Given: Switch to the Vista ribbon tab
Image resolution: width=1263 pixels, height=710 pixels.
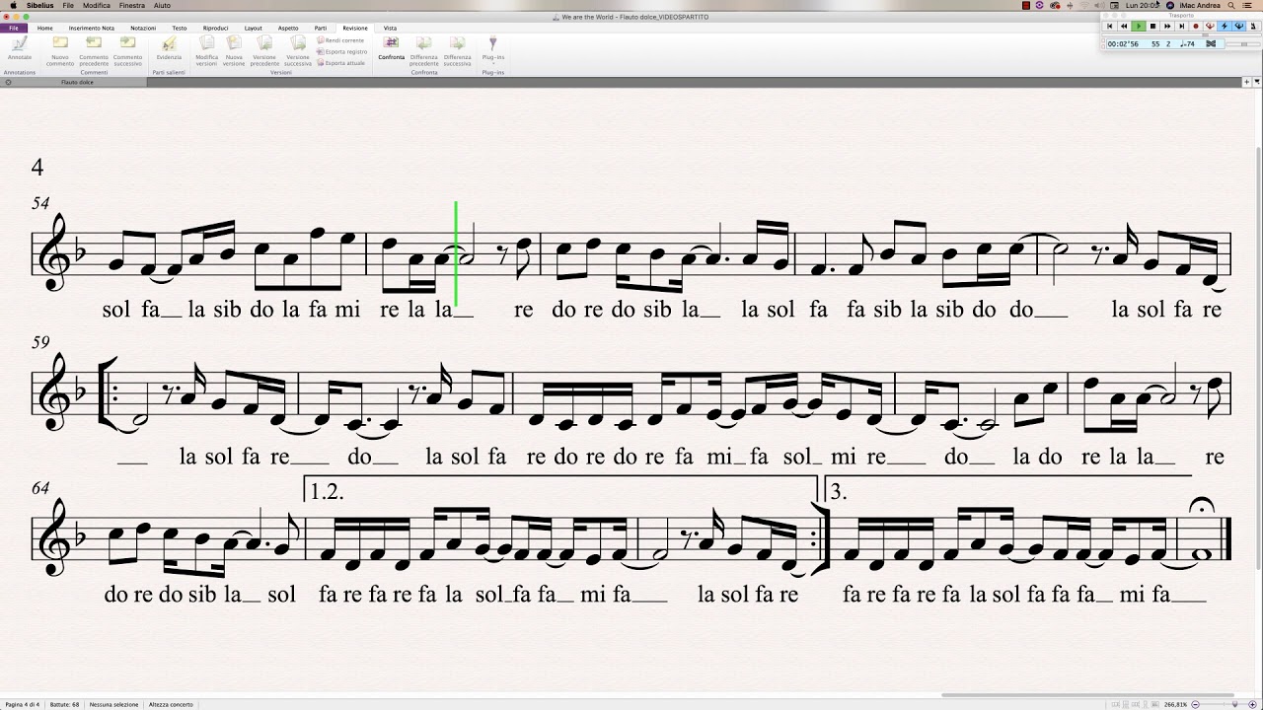Looking at the screenshot, I should coord(390,28).
